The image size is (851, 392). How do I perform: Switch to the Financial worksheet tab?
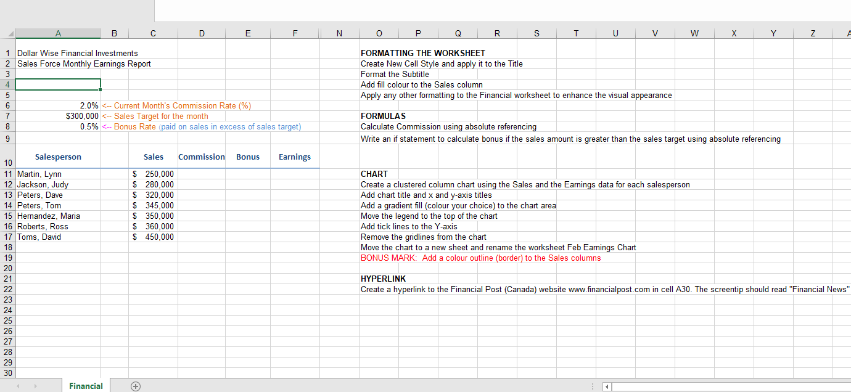click(86, 386)
